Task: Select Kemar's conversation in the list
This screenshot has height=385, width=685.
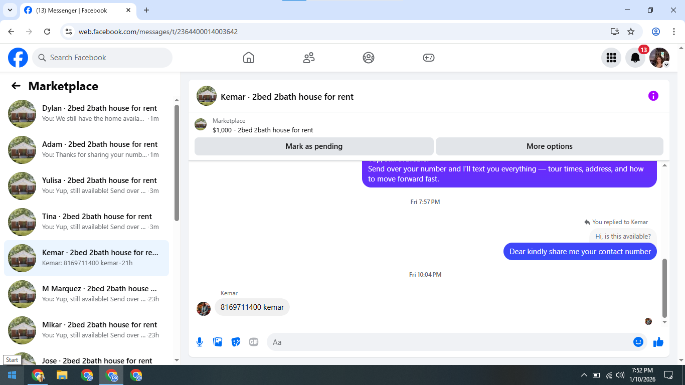Action: pyautogui.click(x=86, y=258)
